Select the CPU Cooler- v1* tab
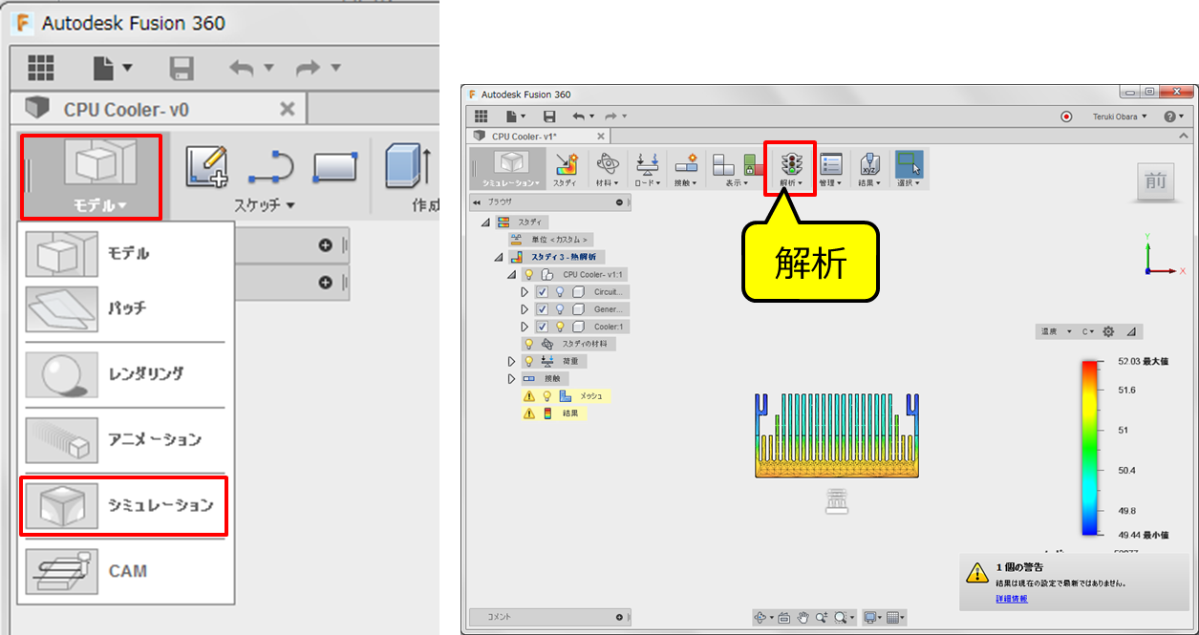 537,137
